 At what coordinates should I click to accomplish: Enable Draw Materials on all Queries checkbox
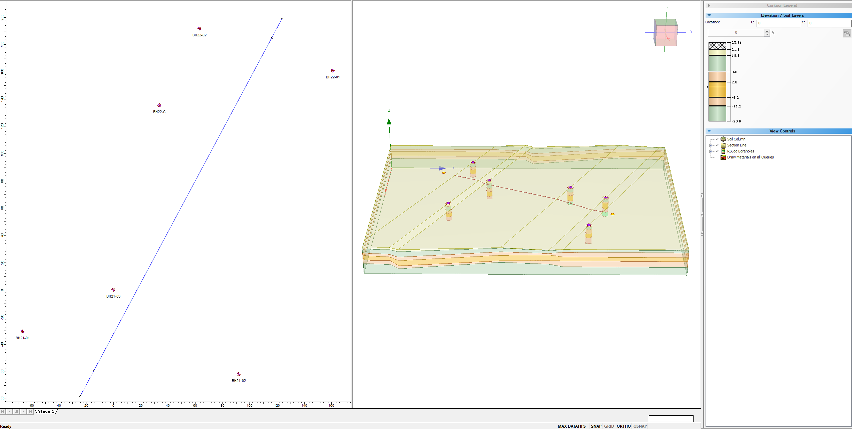pos(717,157)
